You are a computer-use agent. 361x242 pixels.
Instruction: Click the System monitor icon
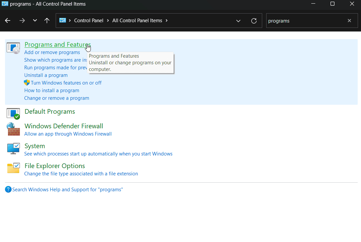[13, 149]
